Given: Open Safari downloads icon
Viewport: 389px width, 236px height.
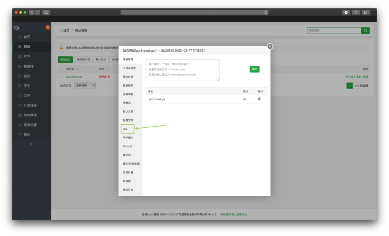Looking at the screenshot, I should point(346,13).
